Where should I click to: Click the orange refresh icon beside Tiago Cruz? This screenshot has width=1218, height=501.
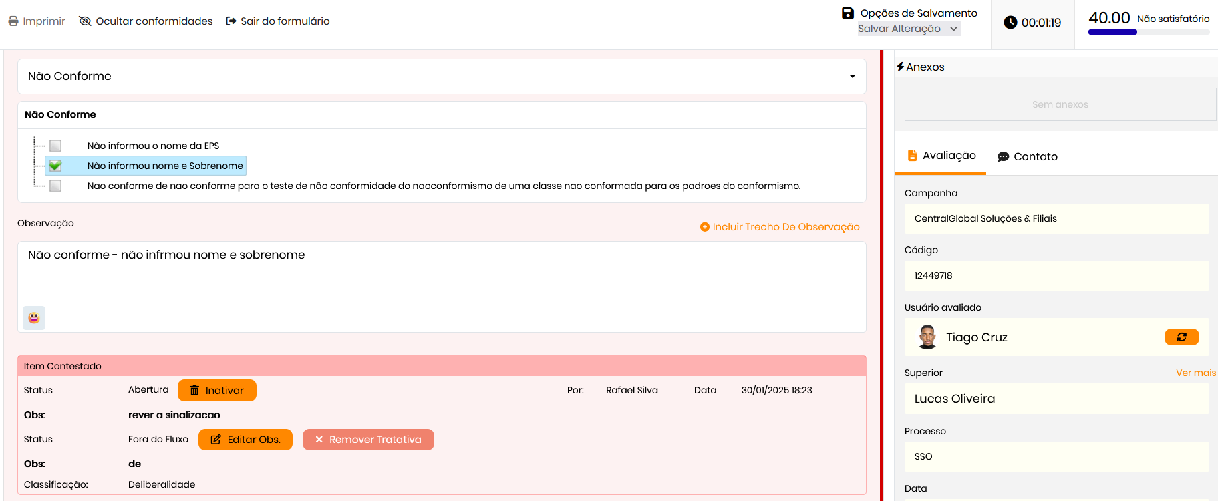tap(1181, 337)
